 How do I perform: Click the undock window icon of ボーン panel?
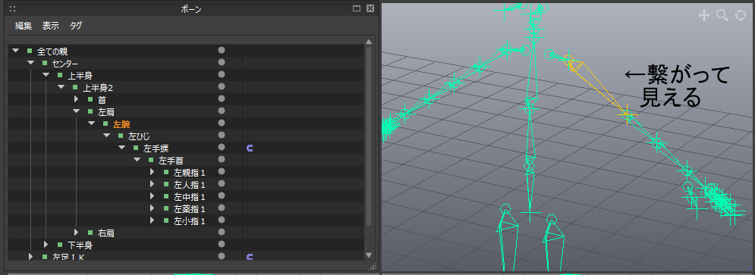pos(357,8)
